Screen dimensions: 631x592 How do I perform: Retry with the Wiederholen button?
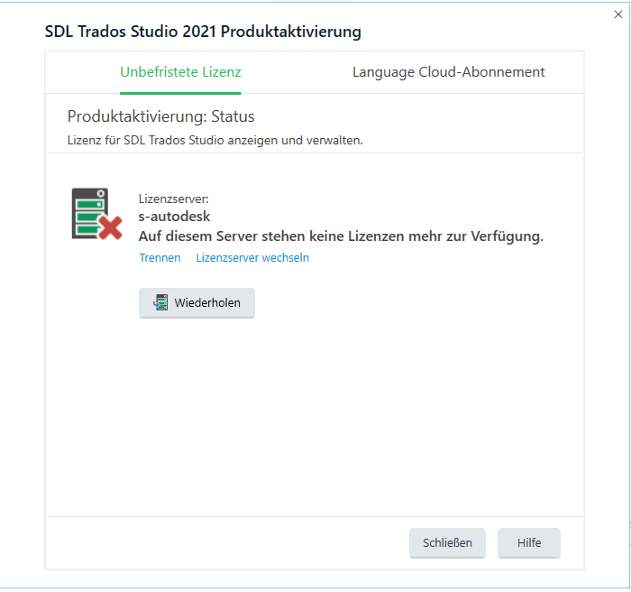(x=197, y=302)
